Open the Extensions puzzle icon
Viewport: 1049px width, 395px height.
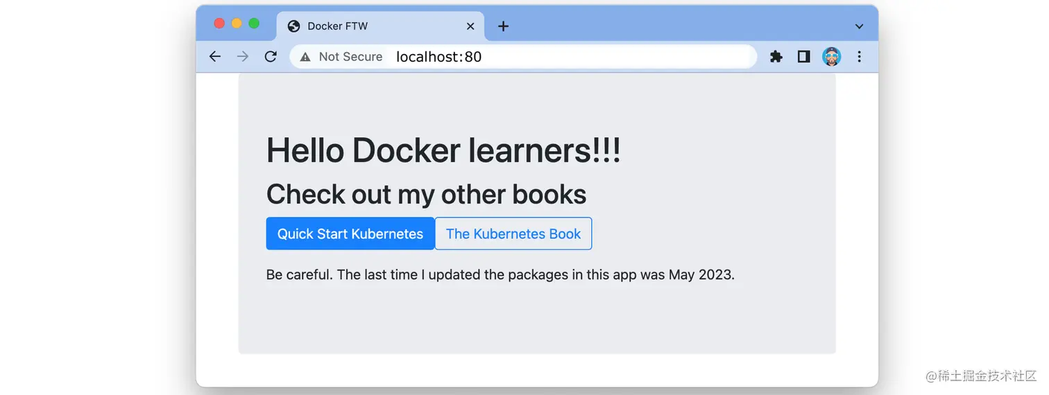776,57
